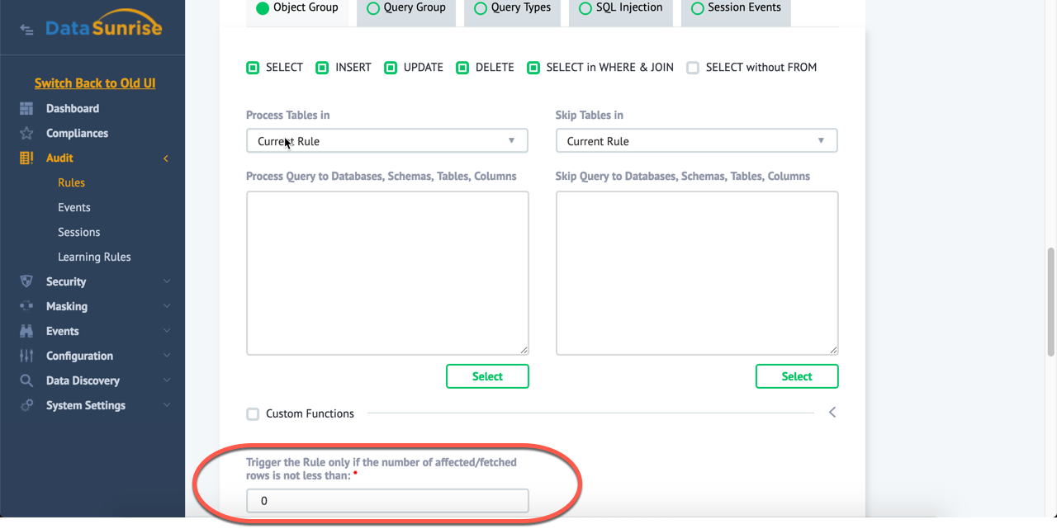Open the Process Tables in dropdown
The width and height of the screenshot is (1057, 529).
(x=386, y=141)
